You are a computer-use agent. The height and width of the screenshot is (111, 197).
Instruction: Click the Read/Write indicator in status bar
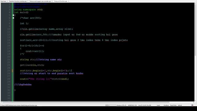click(x=173, y=105)
